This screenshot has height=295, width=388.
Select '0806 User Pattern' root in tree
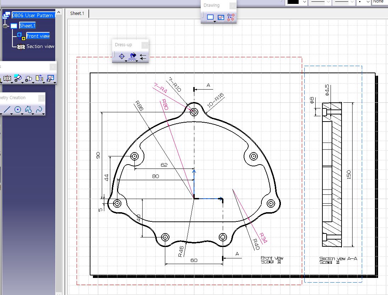point(33,15)
